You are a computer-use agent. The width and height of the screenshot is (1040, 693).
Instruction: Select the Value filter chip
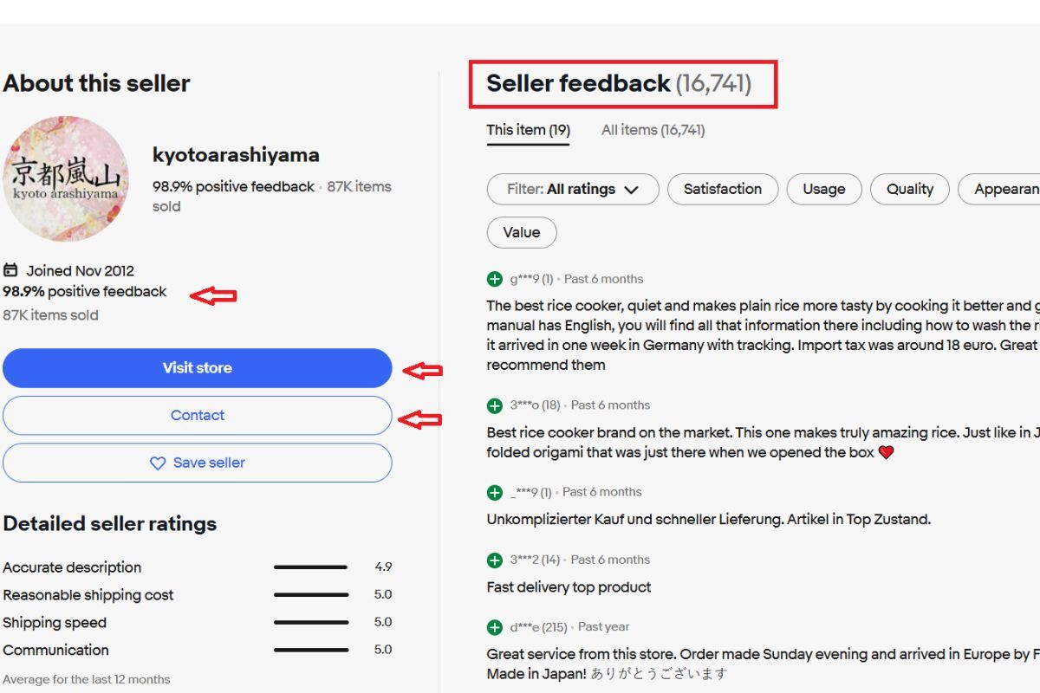(x=522, y=232)
